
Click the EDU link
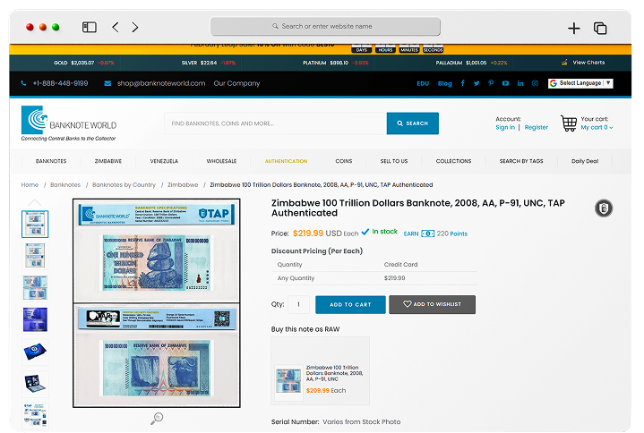[x=423, y=84]
